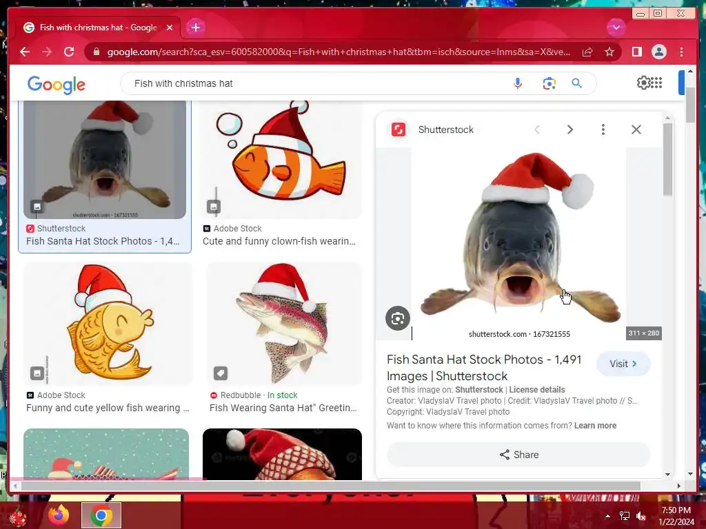Click the large carp preview image

click(x=518, y=244)
